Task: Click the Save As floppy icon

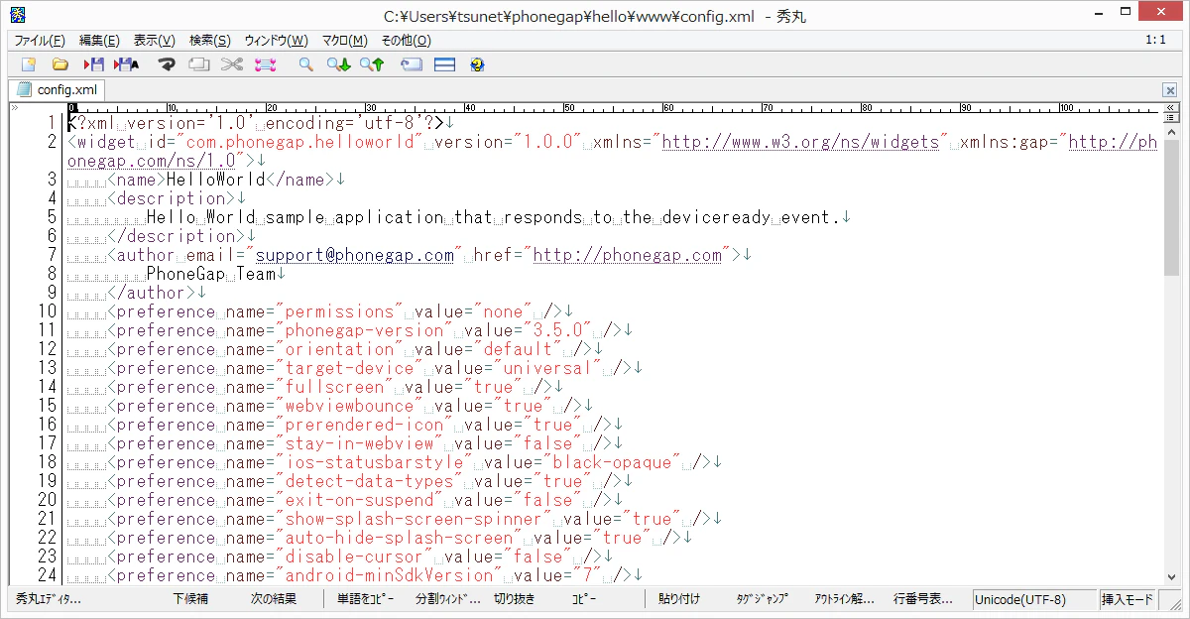Action: (x=127, y=64)
